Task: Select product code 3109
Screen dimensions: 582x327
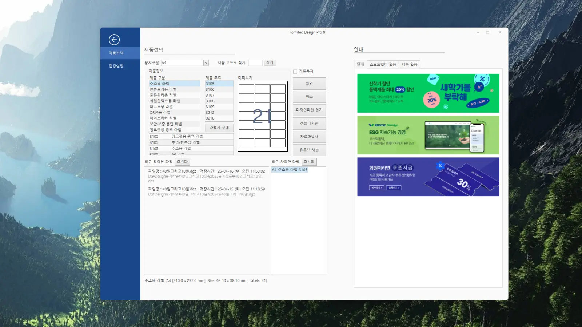Action: click(x=219, y=107)
